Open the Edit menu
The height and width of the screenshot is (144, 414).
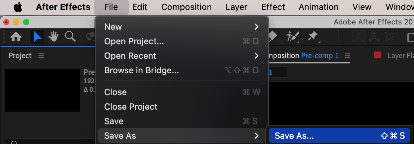140,7
